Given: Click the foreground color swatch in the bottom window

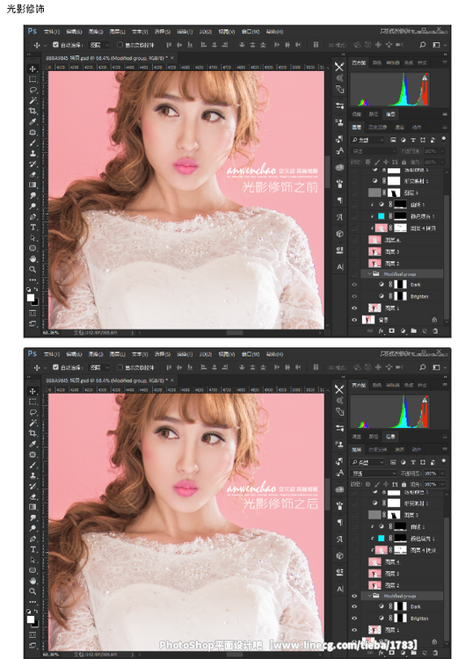Looking at the screenshot, I should coord(30,619).
